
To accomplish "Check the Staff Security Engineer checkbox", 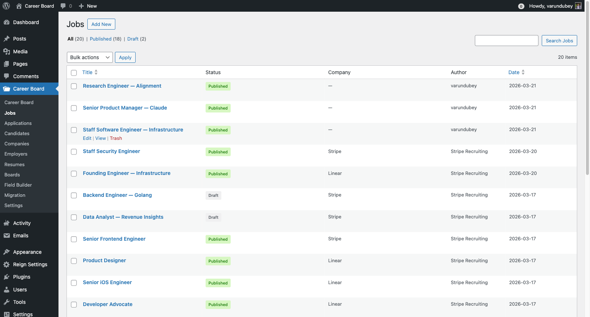I will pos(74,152).
